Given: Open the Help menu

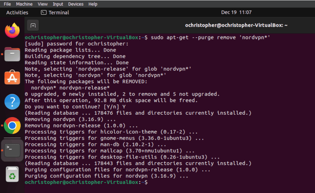Looking at the screenshot, I should tap(93, 4).
